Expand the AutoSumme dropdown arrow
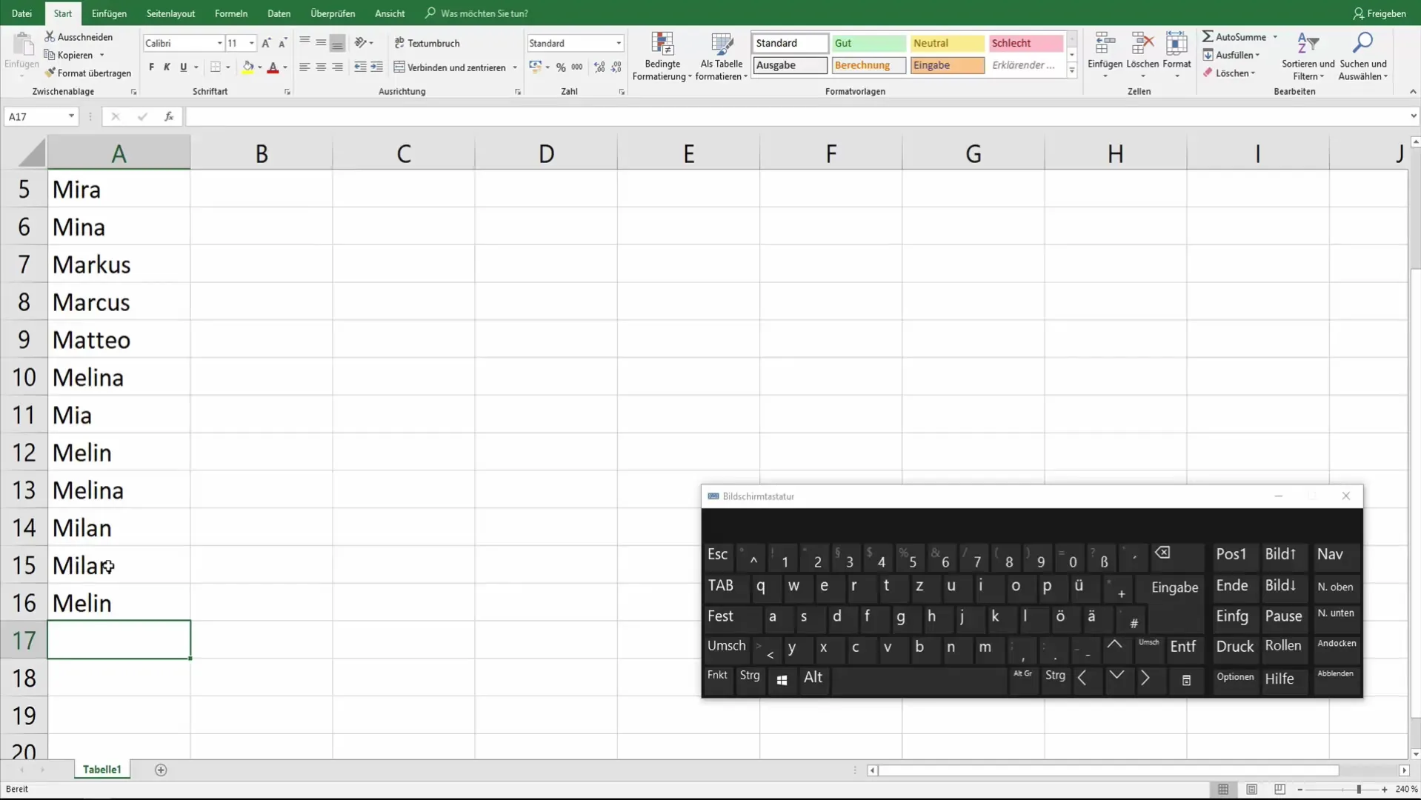 [1275, 37]
